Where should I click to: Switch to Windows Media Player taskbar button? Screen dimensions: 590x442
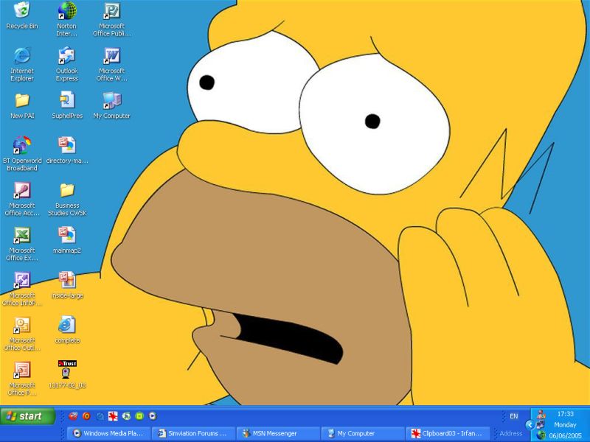(x=109, y=433)
